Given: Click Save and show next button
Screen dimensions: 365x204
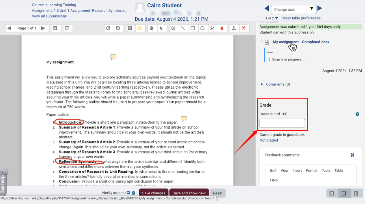Looking at the screenshot, I should pyautogui.click(x=189, y=193).
